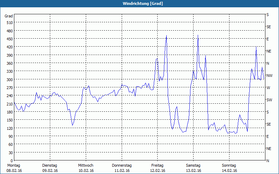Click the date 09.02.16
This screenshot has height=174, width=279.
[x=50, y=171]
